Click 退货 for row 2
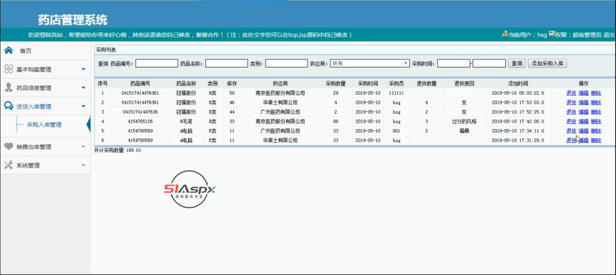 pos(571,102)
